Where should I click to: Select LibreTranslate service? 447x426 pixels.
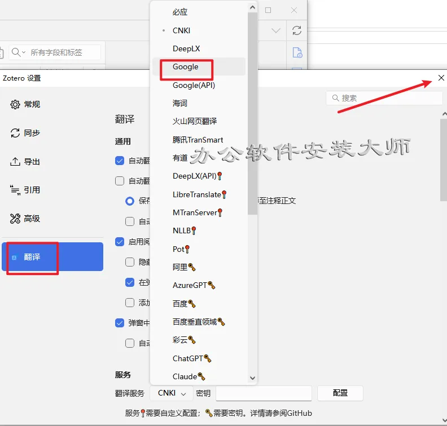pos(199,194)
